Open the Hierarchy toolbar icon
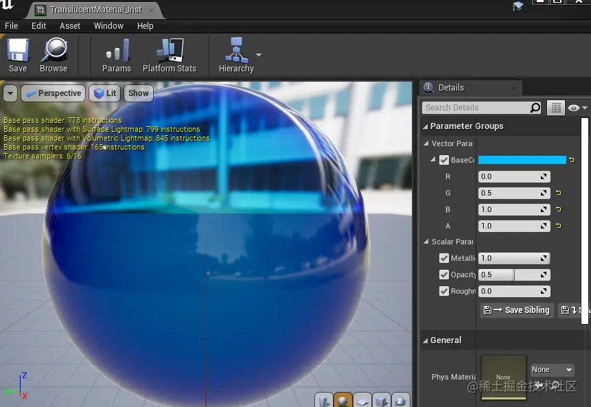Screen dimensions: 591x407 tap(236, 56)
